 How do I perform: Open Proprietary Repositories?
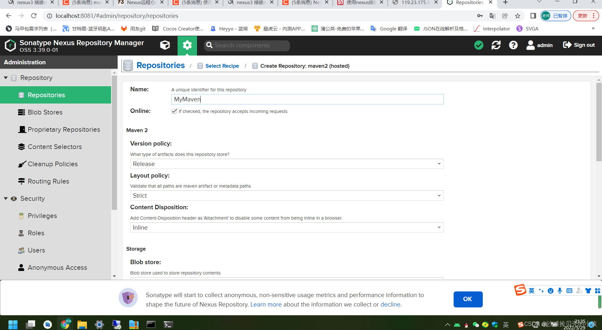pos(56,130)
